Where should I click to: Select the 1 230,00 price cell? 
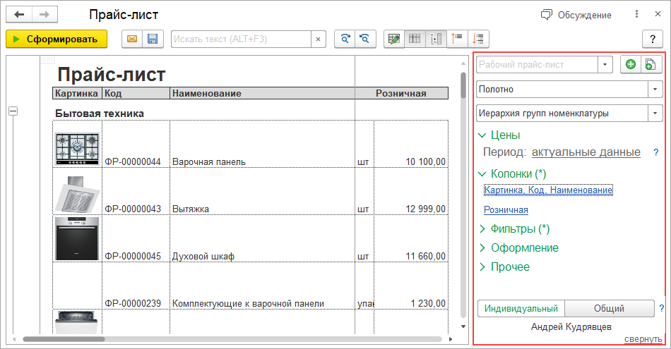411,286
